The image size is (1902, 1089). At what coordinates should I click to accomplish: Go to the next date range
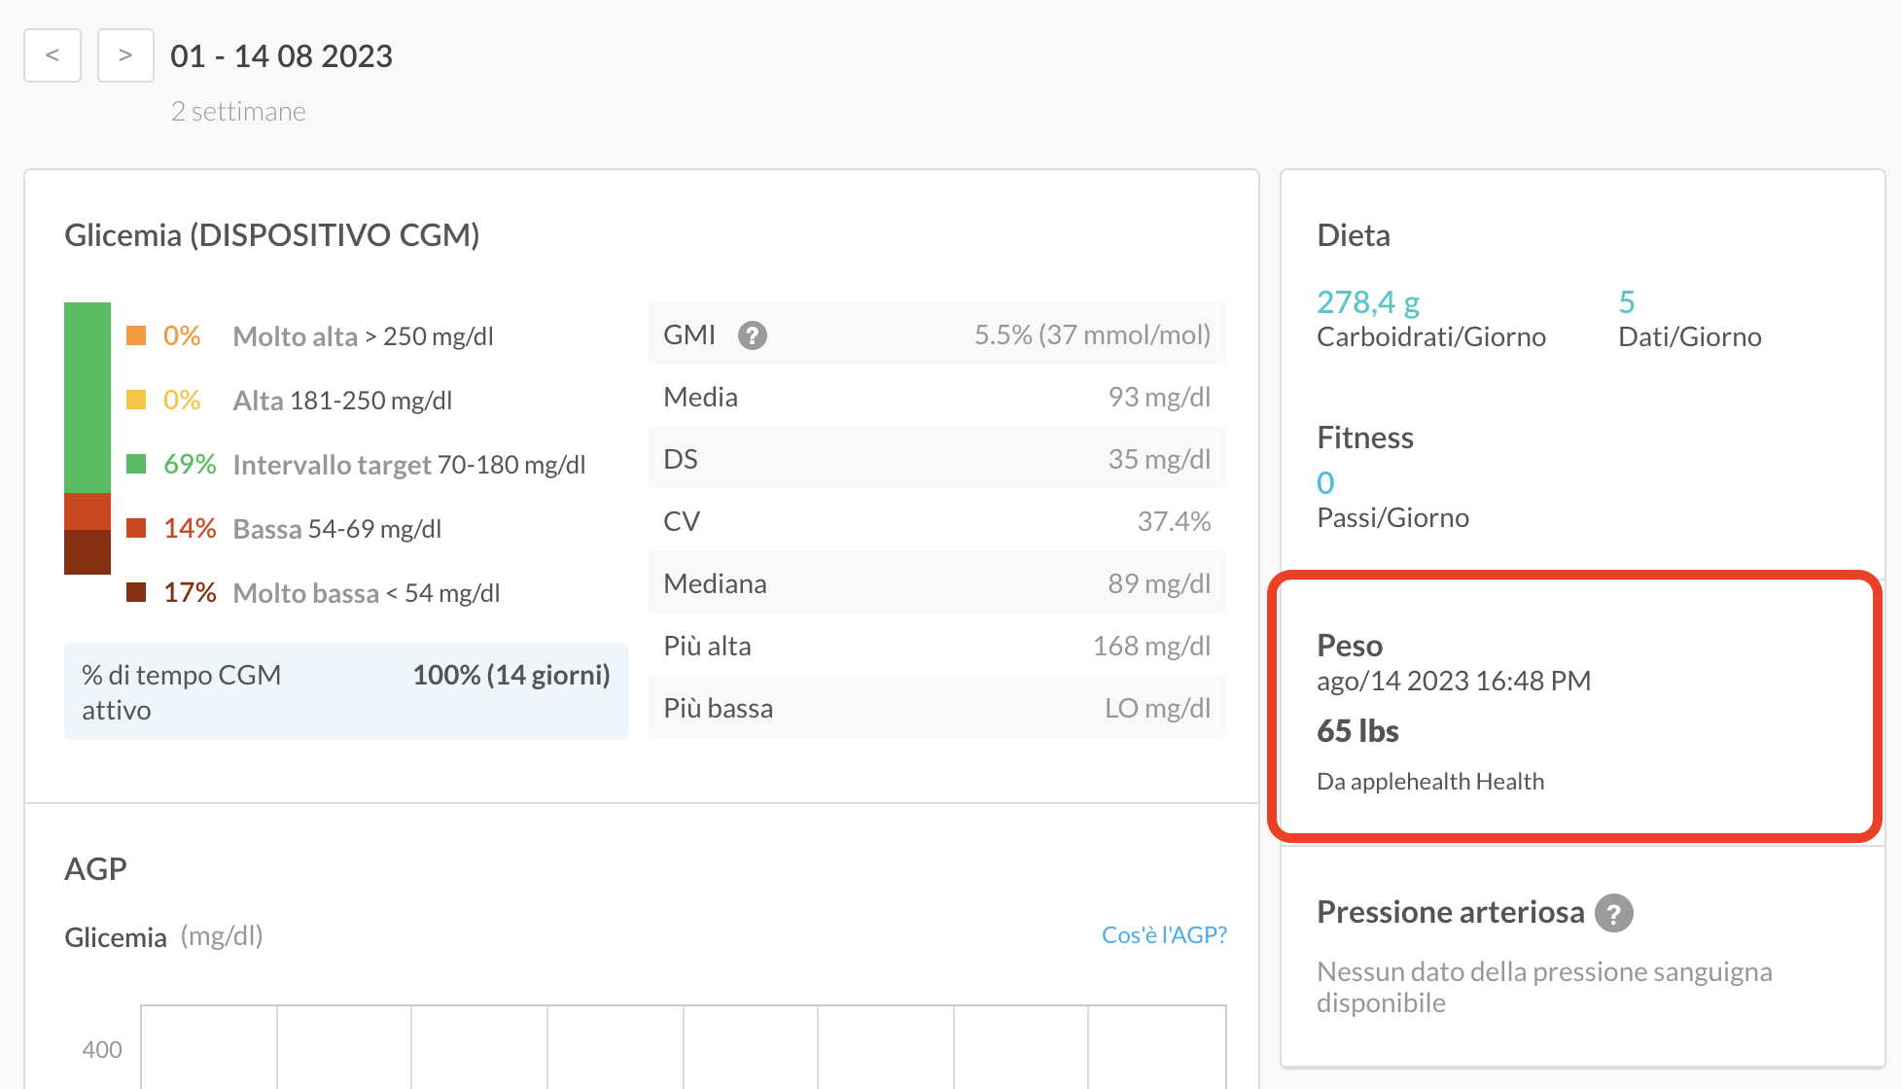click(125, 55)
